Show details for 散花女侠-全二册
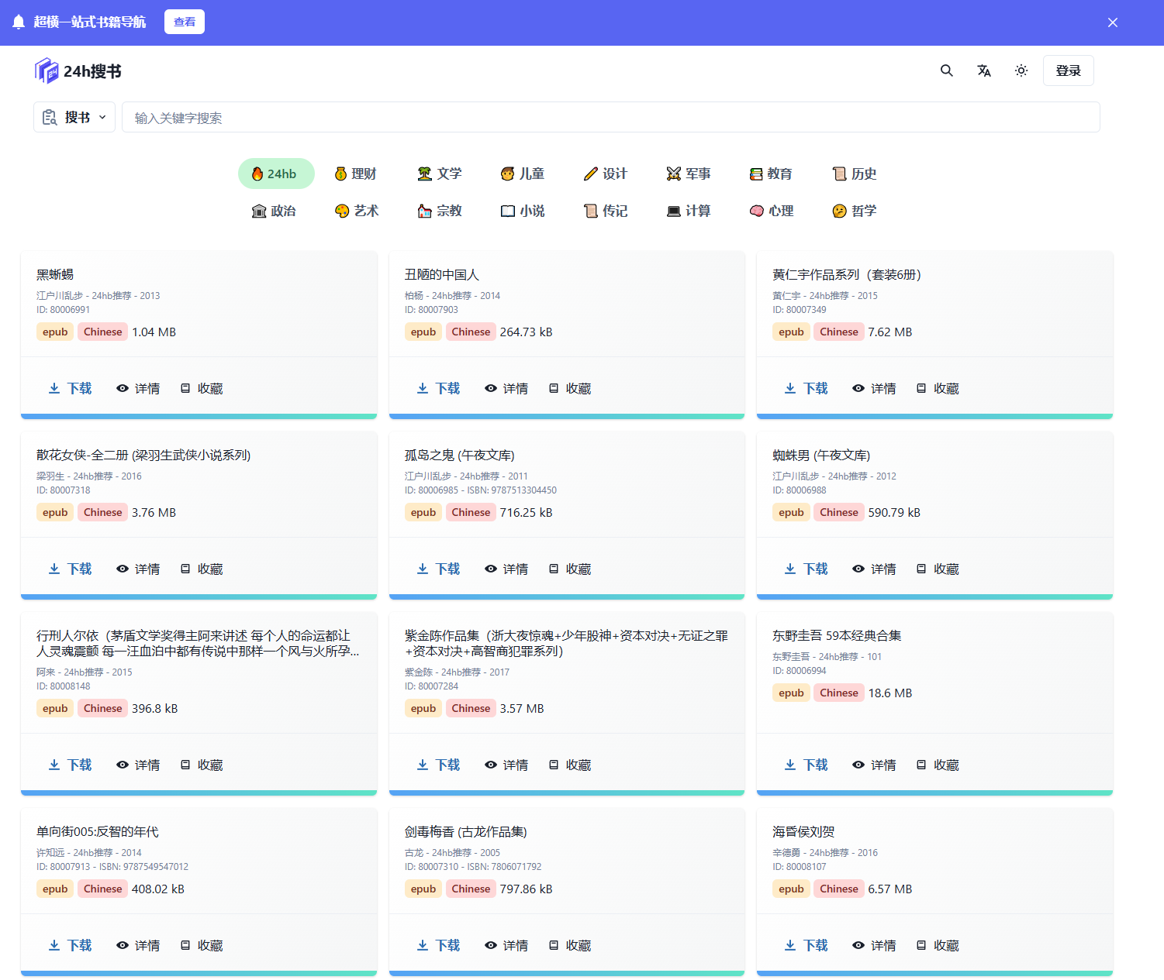 [x=139, y=569]
